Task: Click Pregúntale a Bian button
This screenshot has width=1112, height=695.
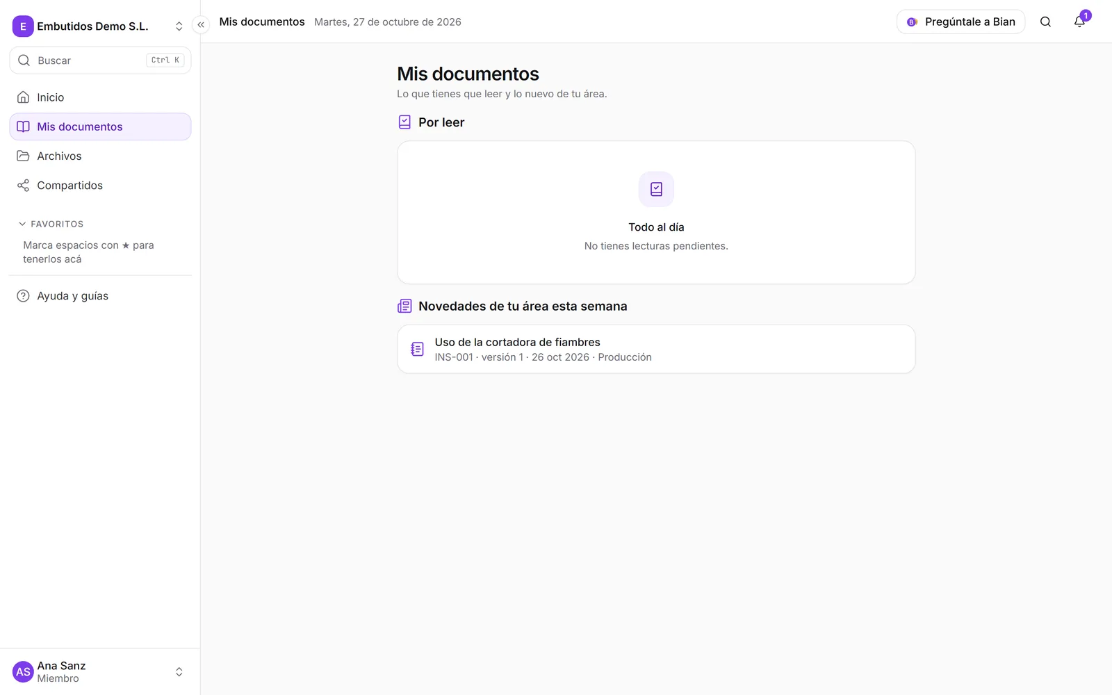Action: [x=960, y=22]
